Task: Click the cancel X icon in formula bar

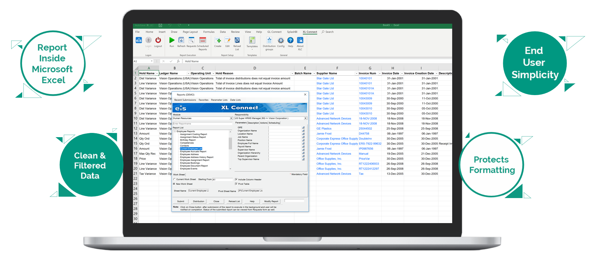Action: 164,61
